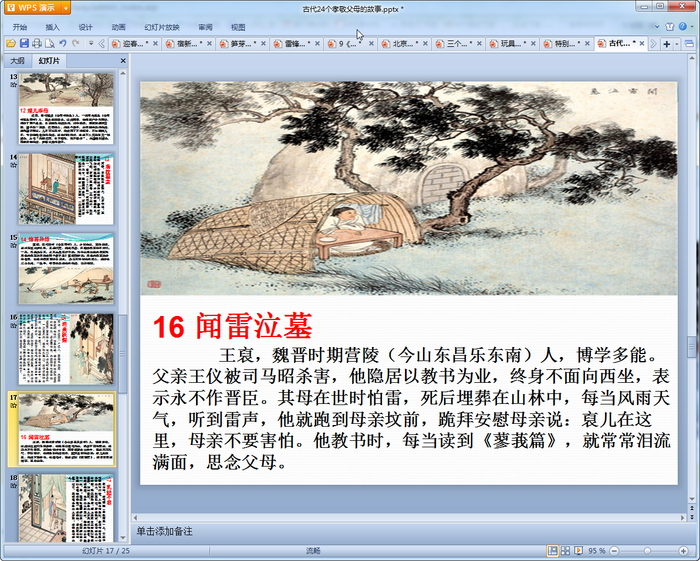Image resolution: width=700 pixels, height=561 pixels.
Task: Print using the printer icon
Action: click(37, 43)
